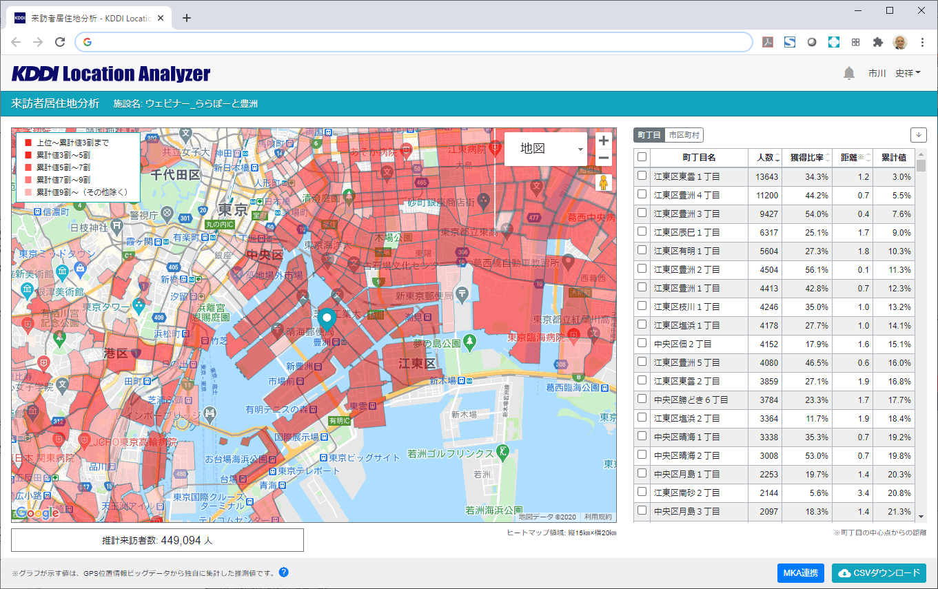The image size is (938, 589).
Task: Click the blue help question mark icon
Action: pos(283,572)
